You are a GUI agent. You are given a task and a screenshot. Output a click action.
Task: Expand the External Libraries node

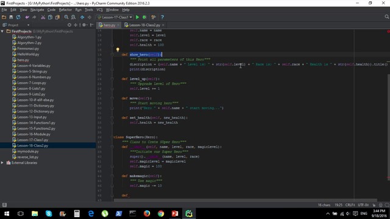pyautogui.click(x=2, y=162)
